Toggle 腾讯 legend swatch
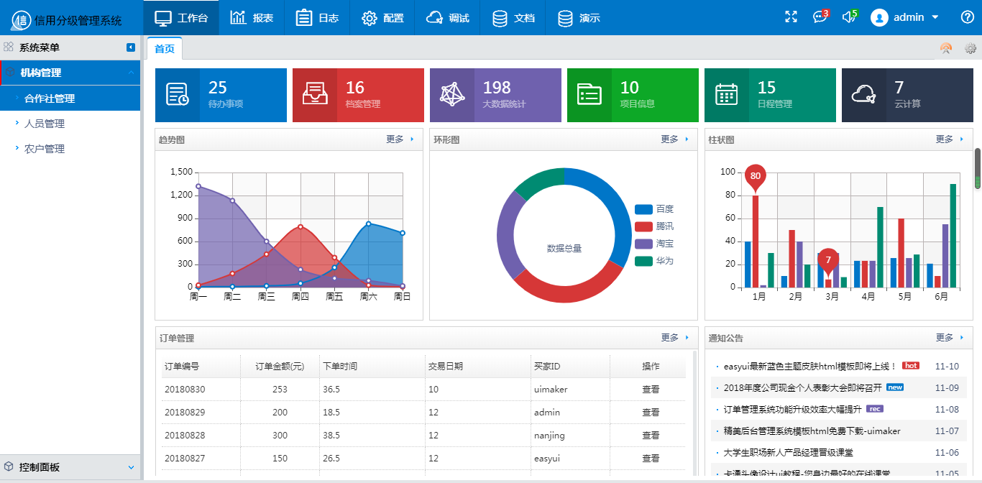This screenshot has width=982, height=483. (x=643, y=226)
